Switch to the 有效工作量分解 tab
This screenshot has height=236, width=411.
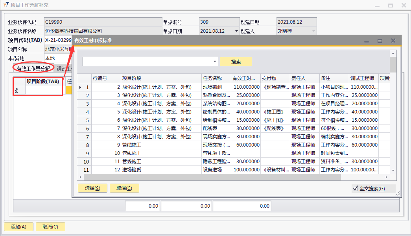[x=33, y=69]
